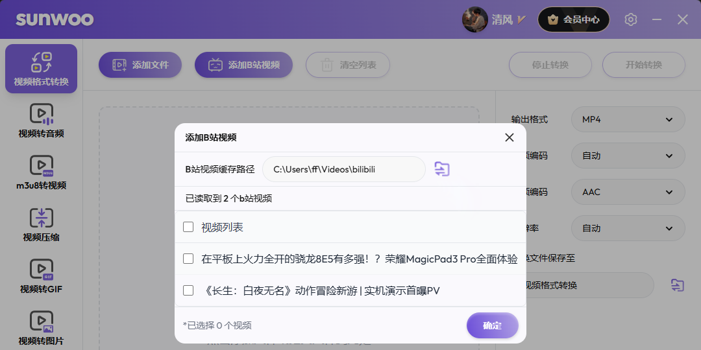Check the 视频列表 select-all checkbox

coord(188,227)
